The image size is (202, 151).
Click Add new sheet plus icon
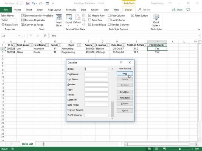pos(43,144)
